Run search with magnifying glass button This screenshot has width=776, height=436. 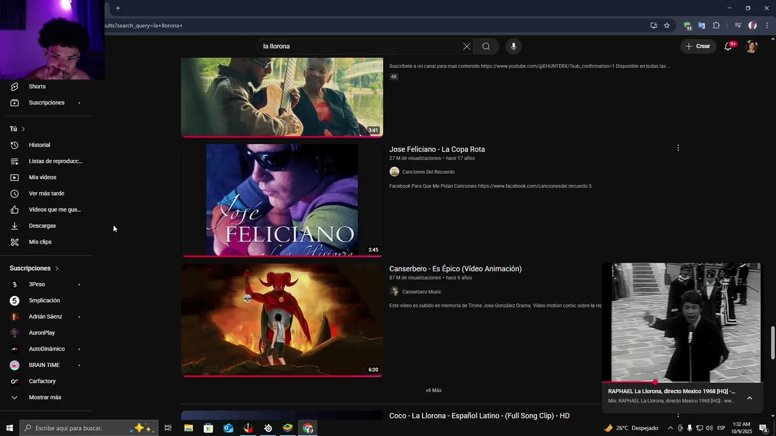[x=486, y=46]
